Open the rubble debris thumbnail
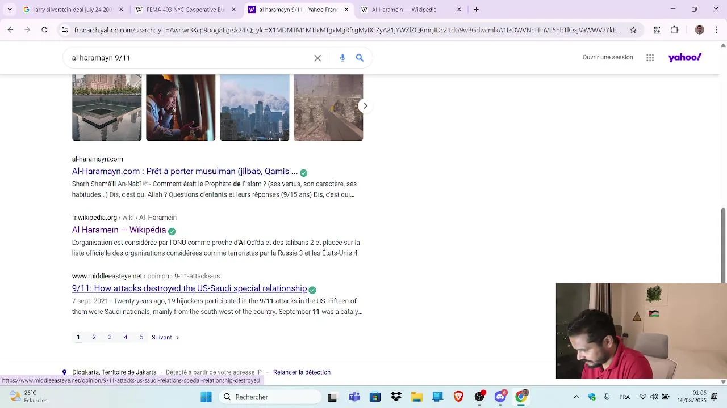Viewport: 727px width, 408px height. (x=328, y=107)
